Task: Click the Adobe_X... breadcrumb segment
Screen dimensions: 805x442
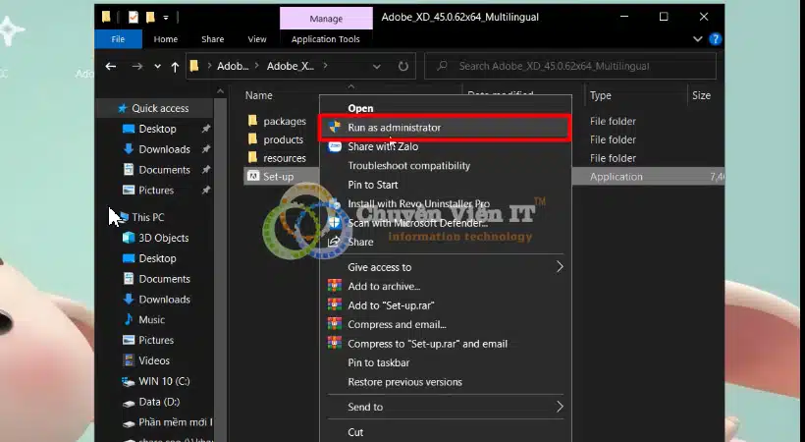Action: tap(290, 67)
